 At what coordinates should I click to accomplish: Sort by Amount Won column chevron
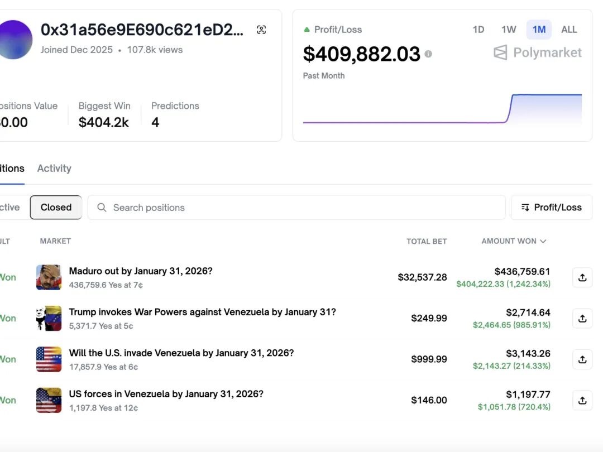click(x=543, y=241)
